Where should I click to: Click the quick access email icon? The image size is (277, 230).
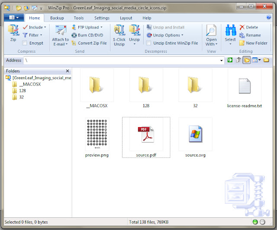point(35,8)
